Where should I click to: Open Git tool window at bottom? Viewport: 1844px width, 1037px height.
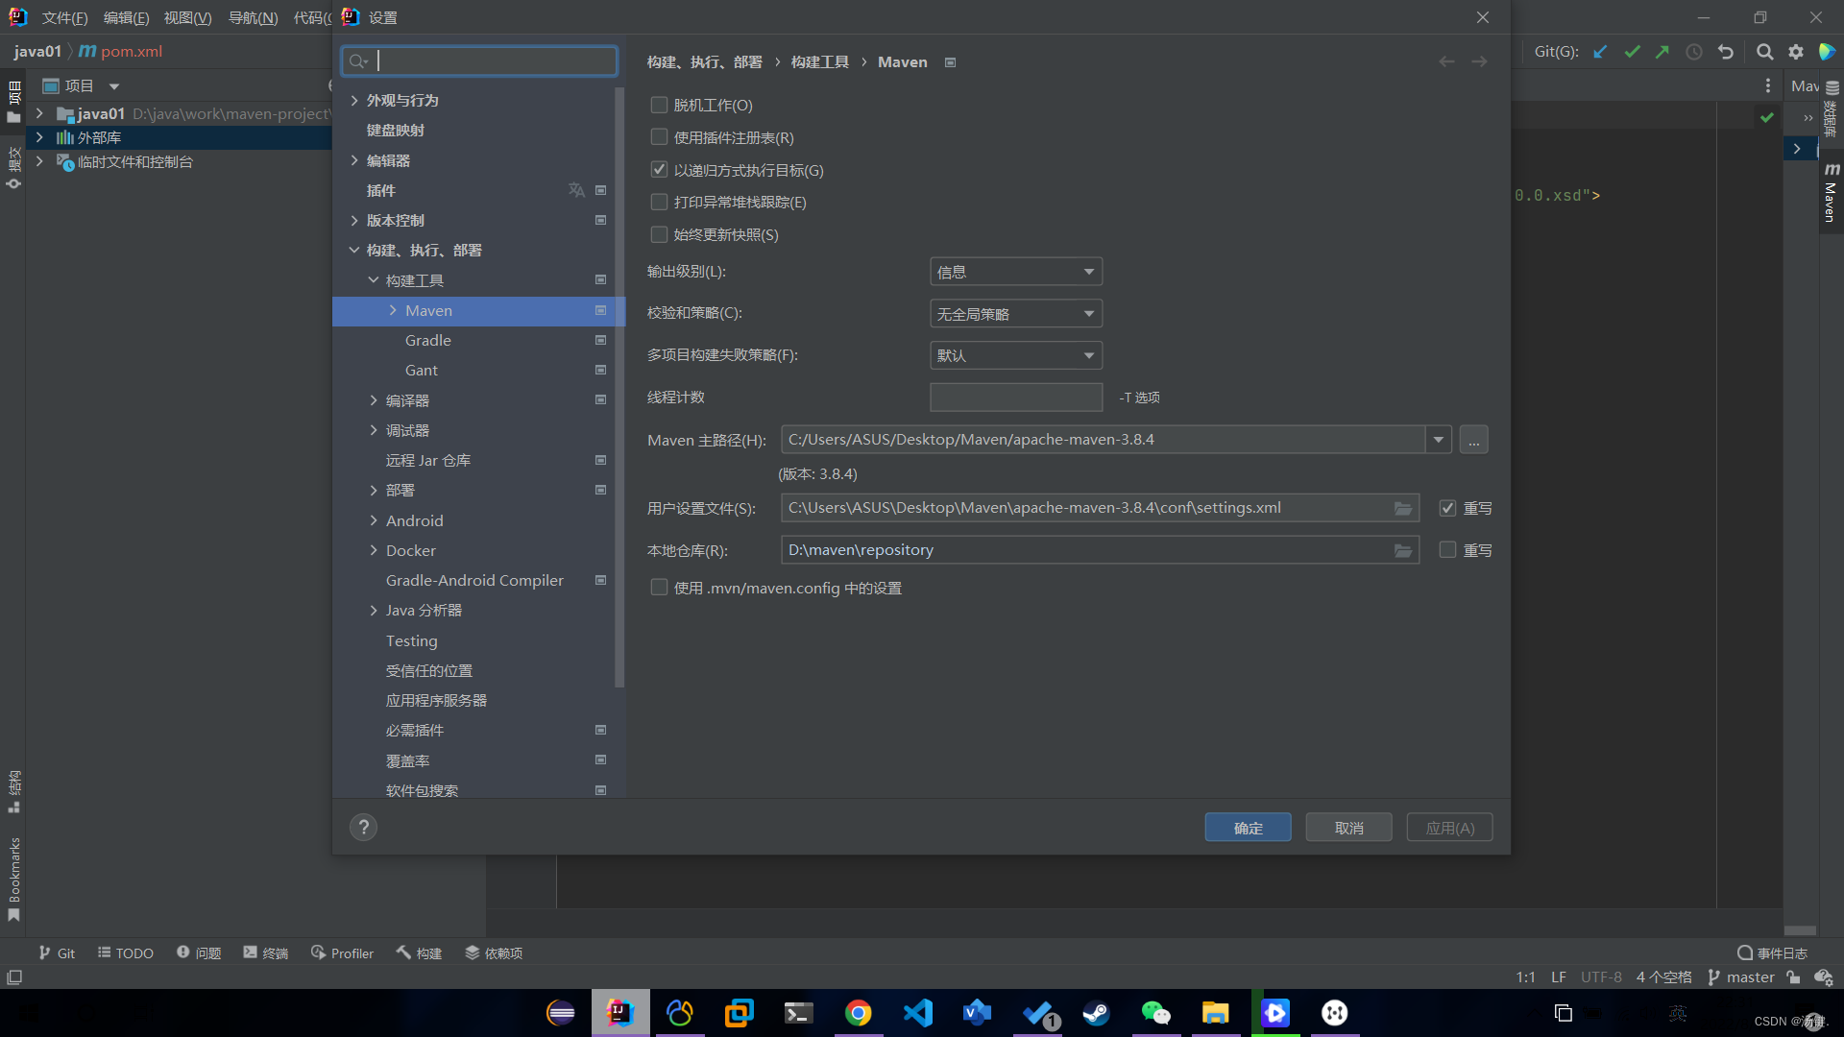(x=57, y=953)
